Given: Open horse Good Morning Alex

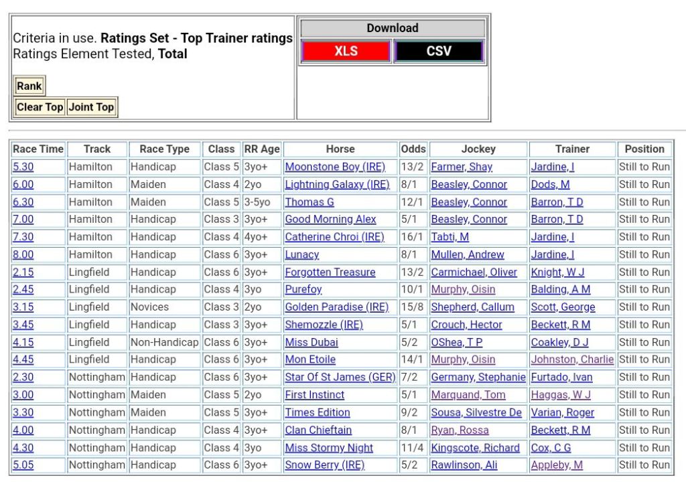Looking at the screenshot, I should click(330, 220).
